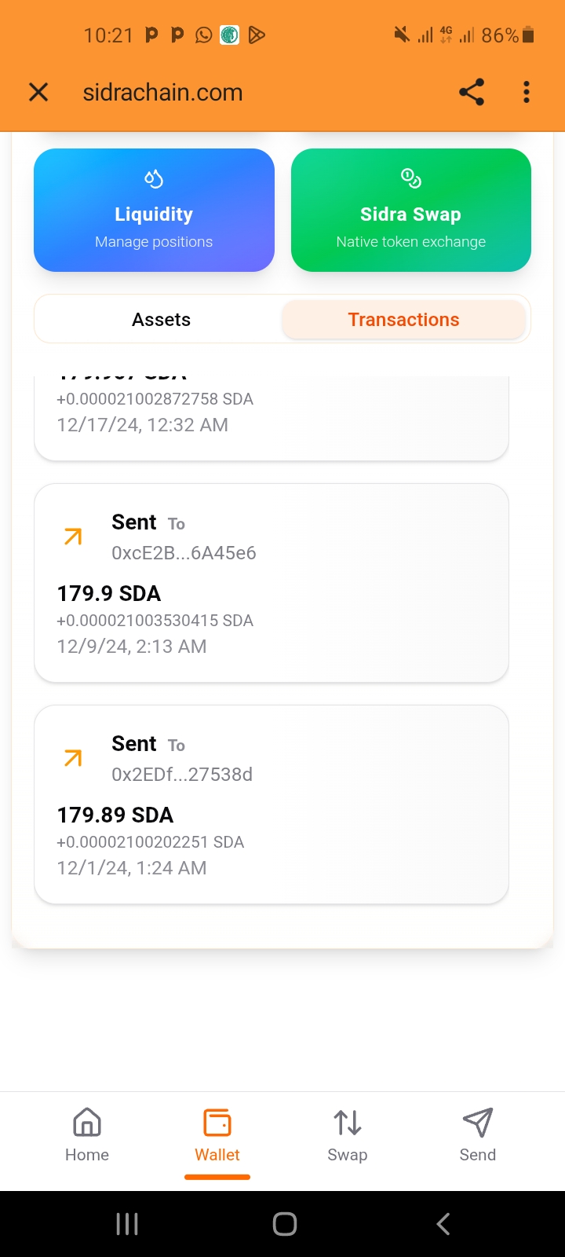The height and width of the screenshot is (1257, 565).
Task: Close the sidrachain.com browser tab
Action: [38, 93]
